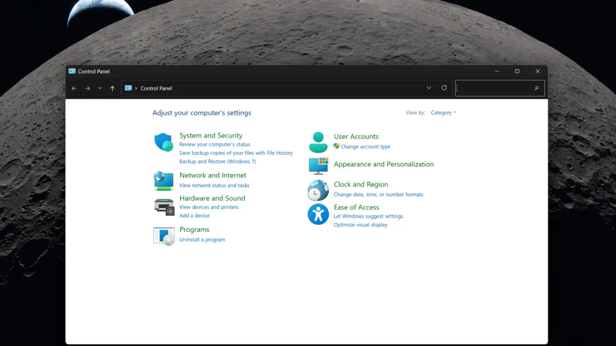Click the Network and Internet icon
Image resolution: width=616 pixels, height=346 pixels.
(x=164, y=181)
